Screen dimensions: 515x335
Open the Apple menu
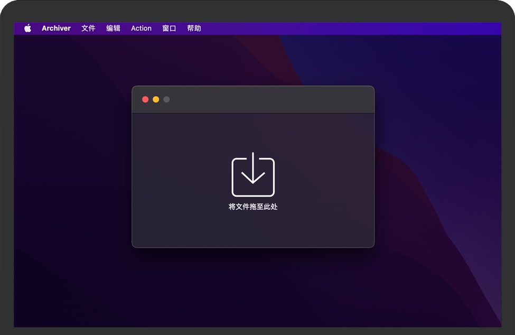(x=28, y=28)
